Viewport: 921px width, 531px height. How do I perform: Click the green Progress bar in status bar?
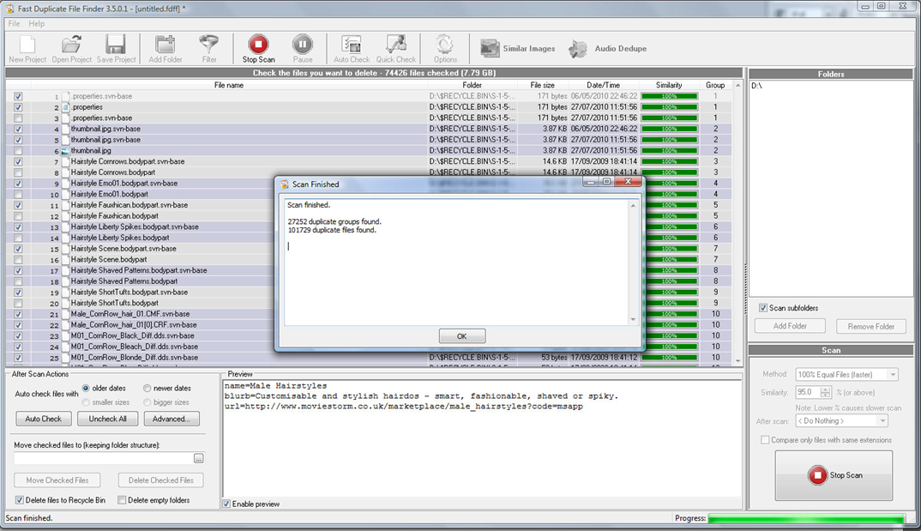click(806, 518)
